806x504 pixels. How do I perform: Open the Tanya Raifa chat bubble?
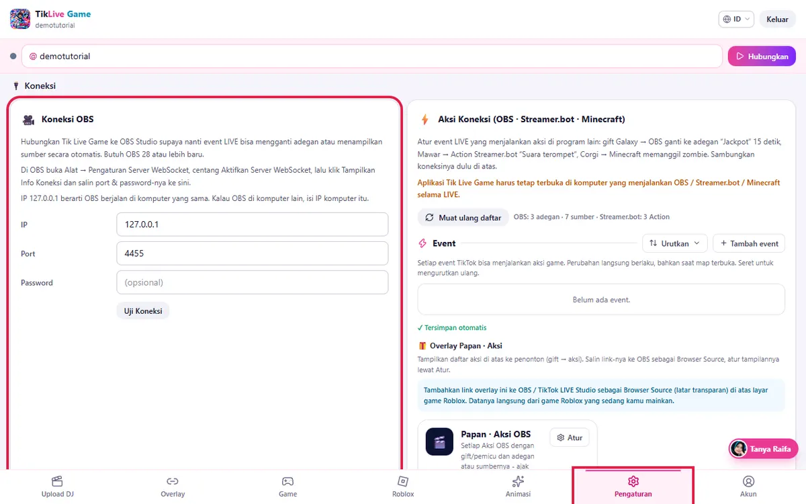[x=763, y=449]
